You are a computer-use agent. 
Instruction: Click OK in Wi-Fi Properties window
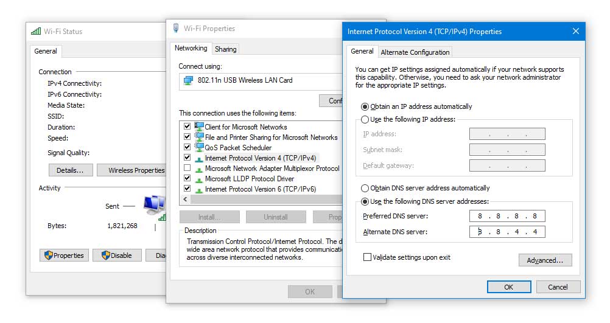pyautogui.click(x=310, y=291)
